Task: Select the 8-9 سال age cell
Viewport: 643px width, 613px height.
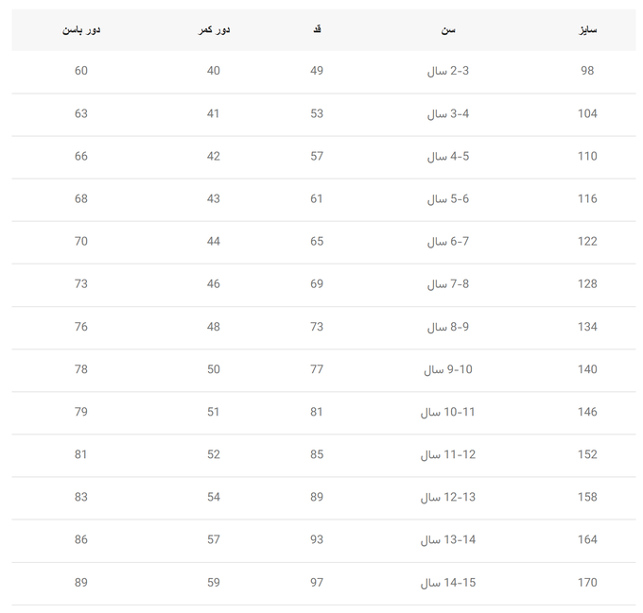Action: point(448,327)
